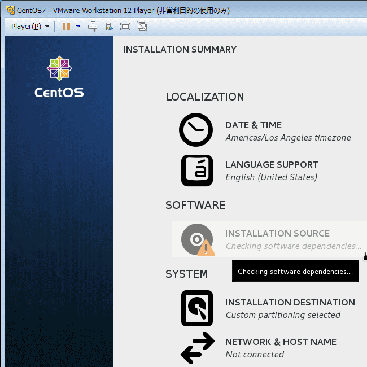Viewport: 367px width, 367px height.
Task: Toggle Unity mode toolbar icon
Action: (142, 27)
